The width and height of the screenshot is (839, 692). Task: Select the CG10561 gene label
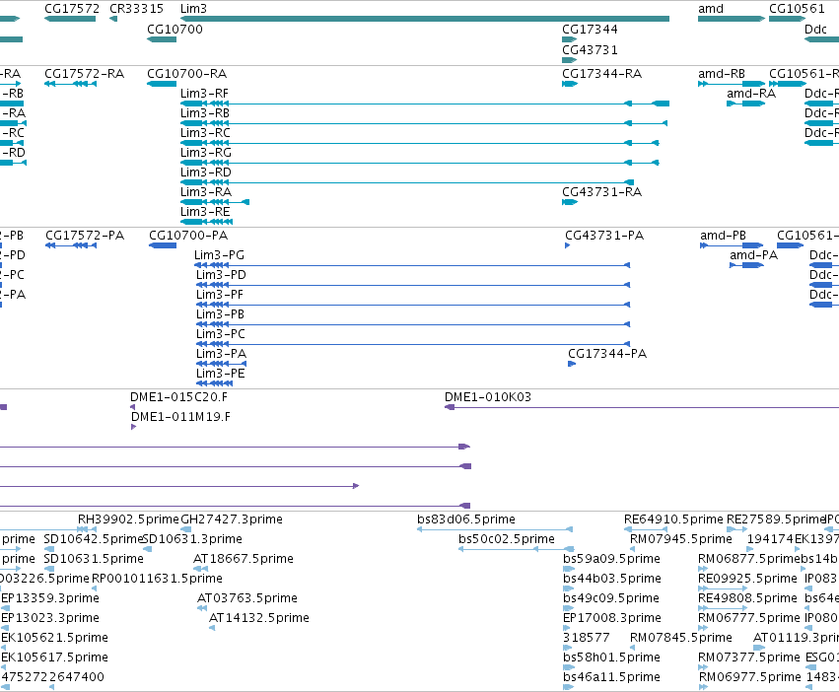click(x=797, y=9)
